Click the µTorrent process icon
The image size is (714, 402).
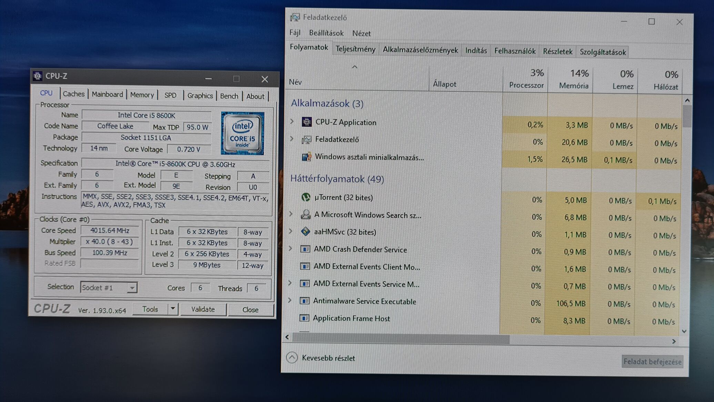[305, 197]
